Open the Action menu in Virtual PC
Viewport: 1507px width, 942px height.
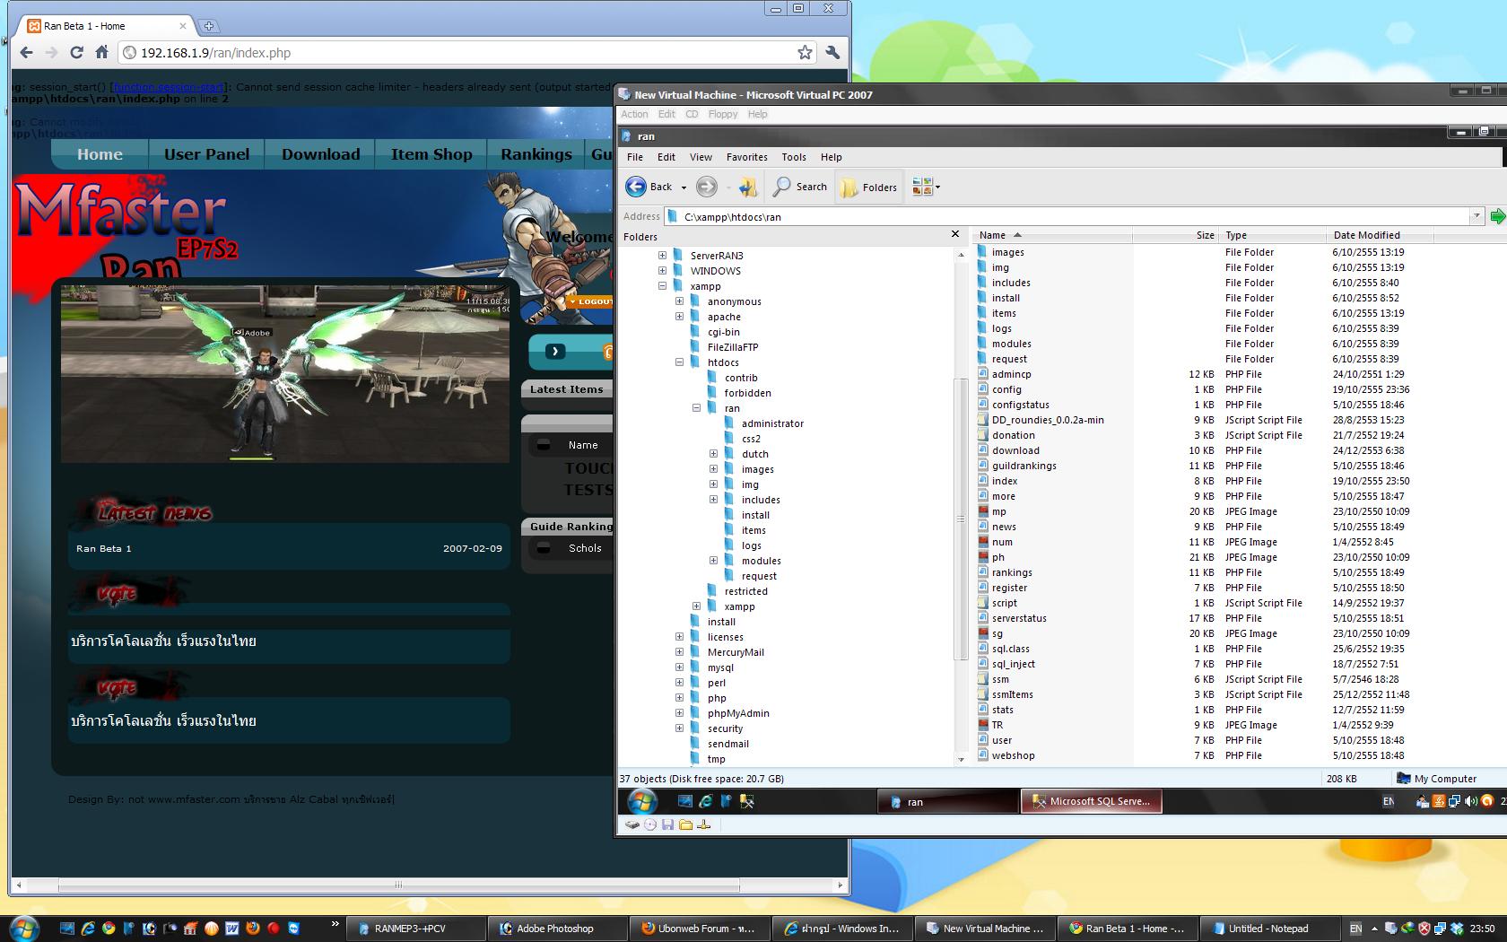pos(634,114)
